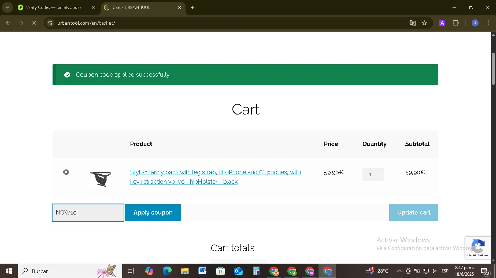Open Outlook from the taskbar
This screenshot has height=278, width=496.
[238, 271]
